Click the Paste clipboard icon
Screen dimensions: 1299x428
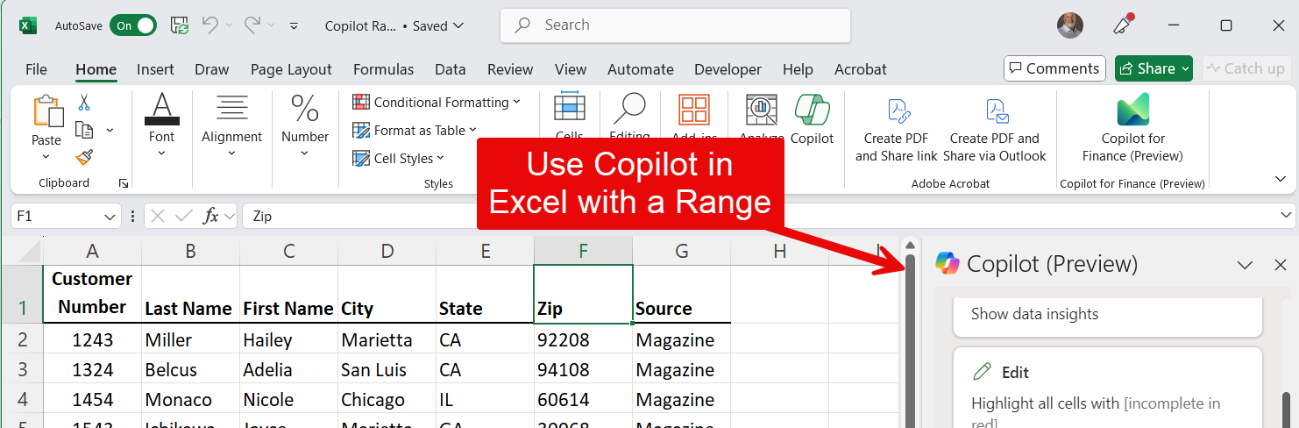(x=46, y=112)
